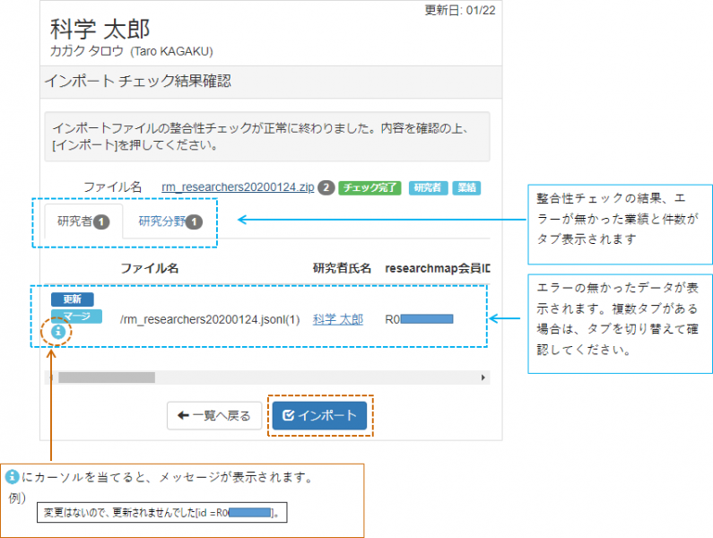The width and height of the screenshot is (713, 538).
Task: Click the info icon in the bottom explanation box
Action: click(x=12, y=477)
